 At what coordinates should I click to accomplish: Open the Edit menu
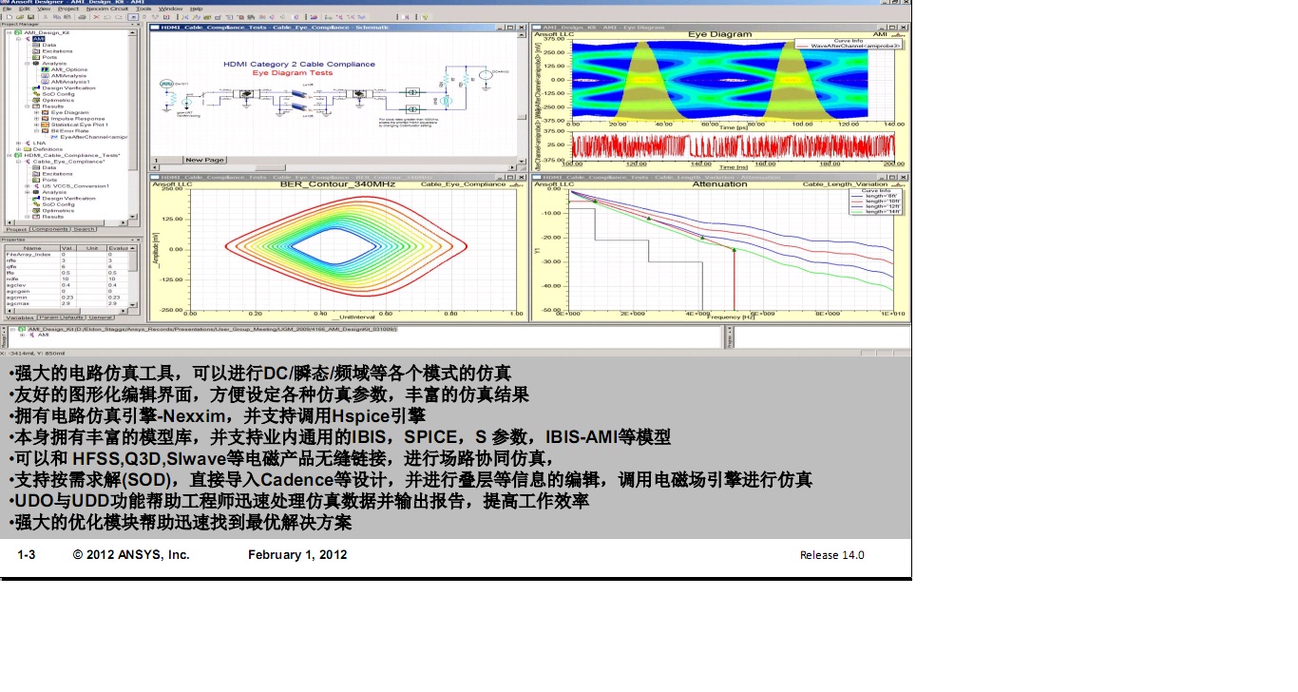click(x=25, y=9)
